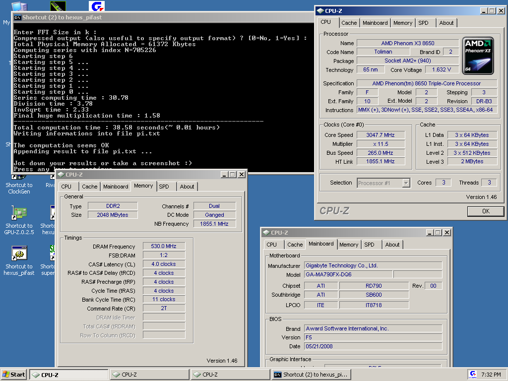
Task: Click the L1 Data 3 x 64 KBytes value
Action: [472, 135]
